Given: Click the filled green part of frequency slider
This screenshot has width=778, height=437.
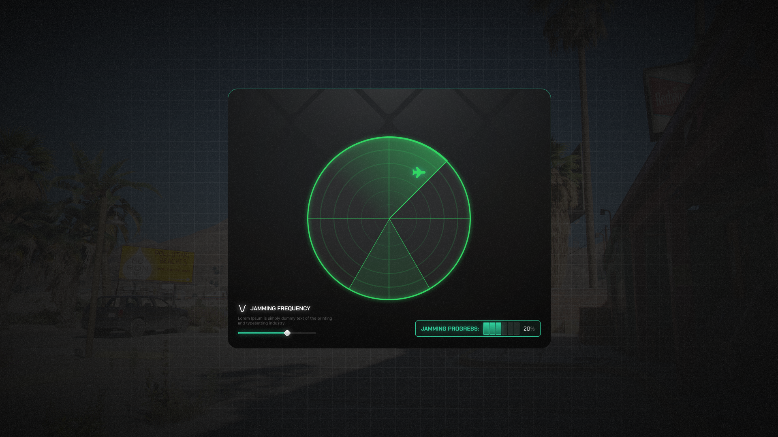Looking at the screenshot, I should tap(261, 333).
